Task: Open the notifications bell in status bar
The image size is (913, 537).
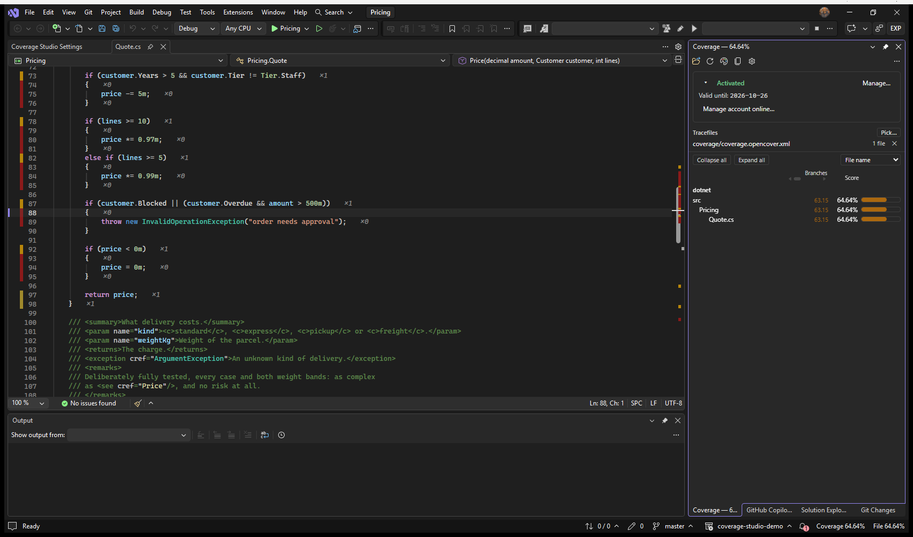Action: pos(804,526)
